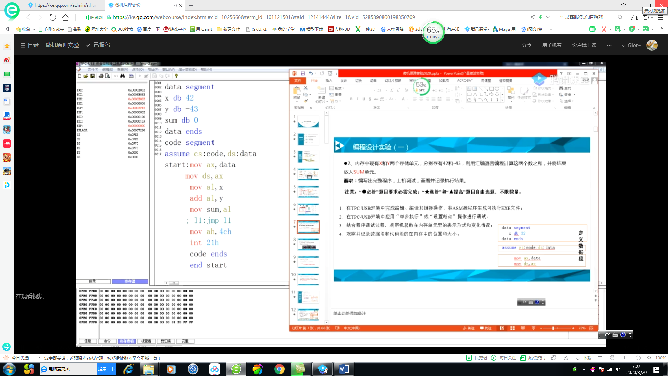Viewport: 668px width, 376px height.
Task: Click 用手机看 button
Action: [552, 45]
